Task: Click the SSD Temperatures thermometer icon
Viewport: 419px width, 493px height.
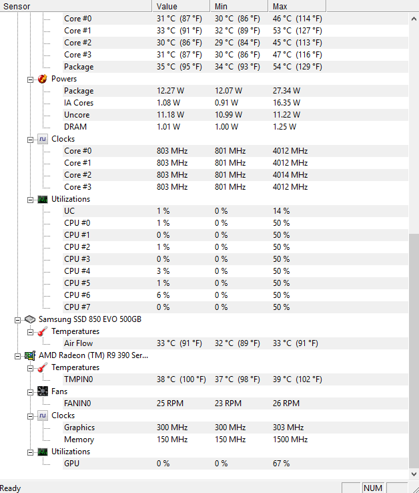Action: click(43, 331)
